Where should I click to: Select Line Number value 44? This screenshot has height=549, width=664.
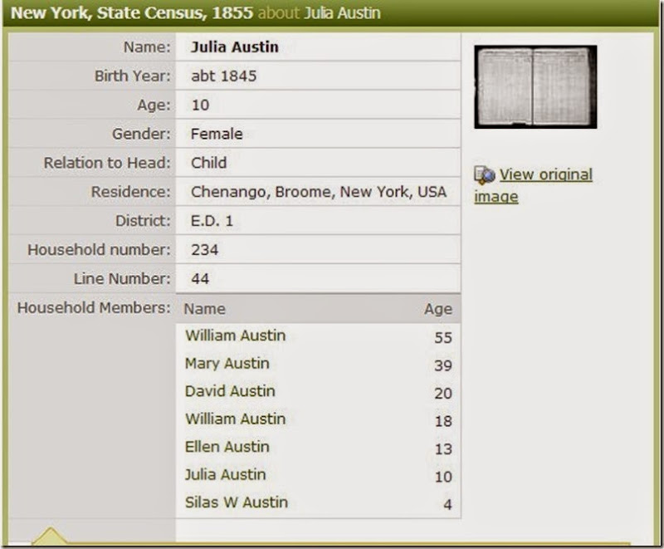pos(200,279)
